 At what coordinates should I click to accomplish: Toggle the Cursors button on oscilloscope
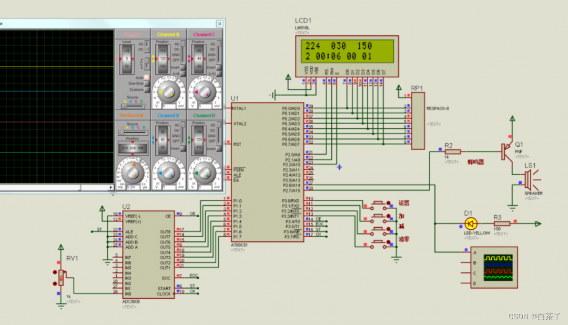click(147, 89)
